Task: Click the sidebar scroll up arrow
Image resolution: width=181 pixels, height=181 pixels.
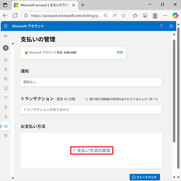Action: (13, 43)
